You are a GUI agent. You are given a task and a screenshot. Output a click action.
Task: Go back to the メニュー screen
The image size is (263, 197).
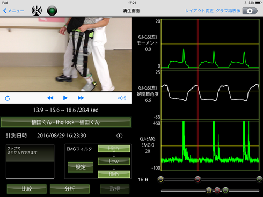click(13, 11)
